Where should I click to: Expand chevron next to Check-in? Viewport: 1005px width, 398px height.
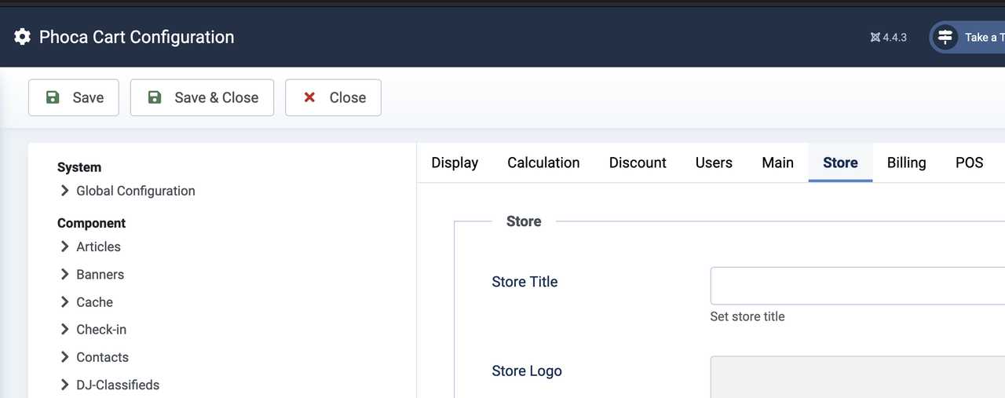tap(64, 330)
